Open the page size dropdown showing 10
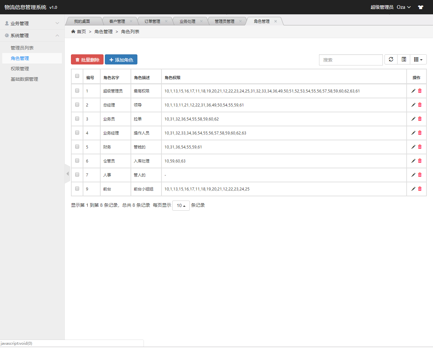This screenshot has width=433, height=348. 181,205
